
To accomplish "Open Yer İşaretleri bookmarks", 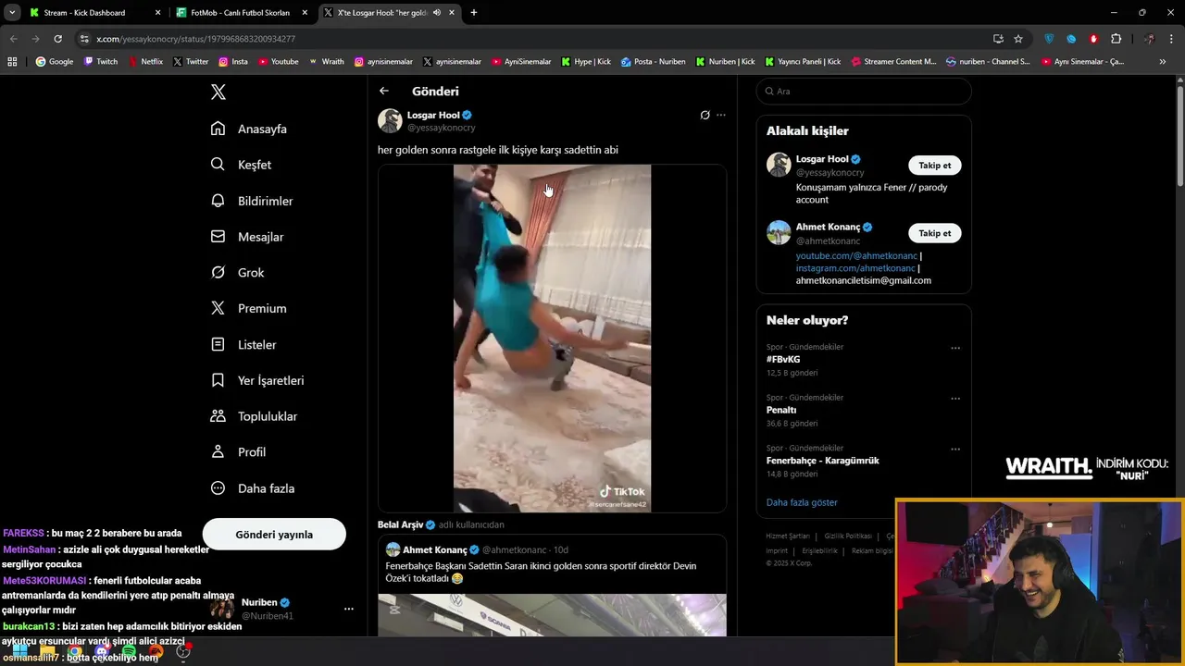I will pyautogui.click(x=256, y=380).
